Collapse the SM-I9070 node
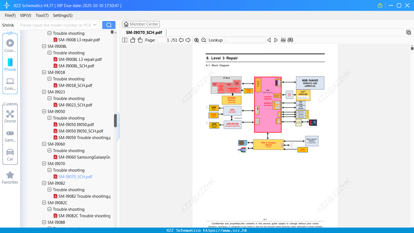The height and width of the screenshot is (233, 414). click(x=44, y=163)
